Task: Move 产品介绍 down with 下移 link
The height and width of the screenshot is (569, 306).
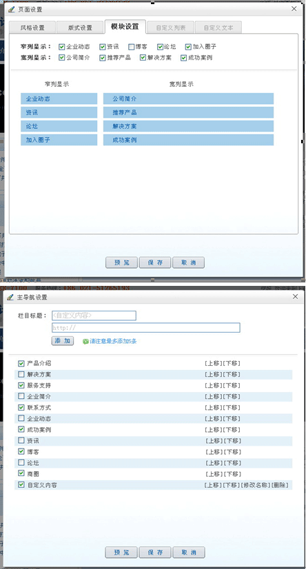Action: tap(232, 363)
